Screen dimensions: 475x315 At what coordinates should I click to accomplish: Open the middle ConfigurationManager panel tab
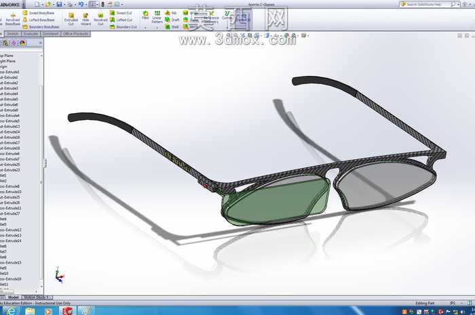(14, 43)
